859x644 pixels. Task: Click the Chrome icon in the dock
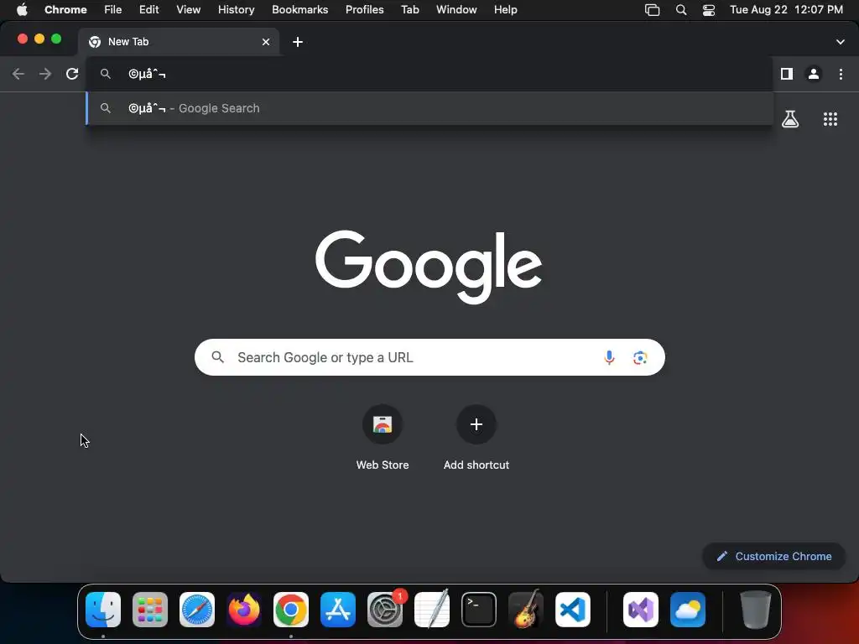point(291,610)
